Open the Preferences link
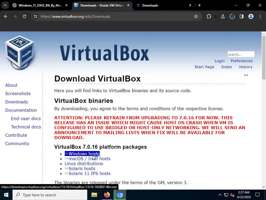The height and width of the screenshot is (200, 266). click(x=242, y=61)
